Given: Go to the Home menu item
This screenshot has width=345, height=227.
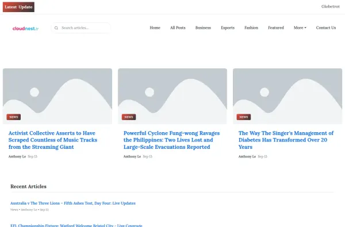Looking at the screenshot, I should coord(155,28).
